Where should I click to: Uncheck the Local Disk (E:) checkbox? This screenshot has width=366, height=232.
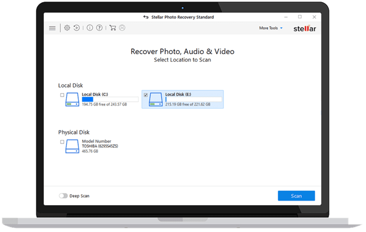146,95
